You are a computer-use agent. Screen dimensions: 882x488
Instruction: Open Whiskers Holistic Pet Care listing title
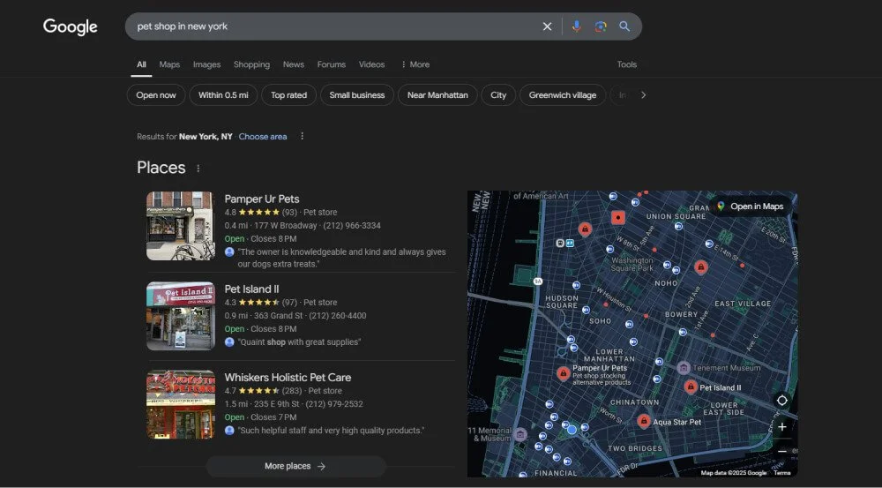288,378
